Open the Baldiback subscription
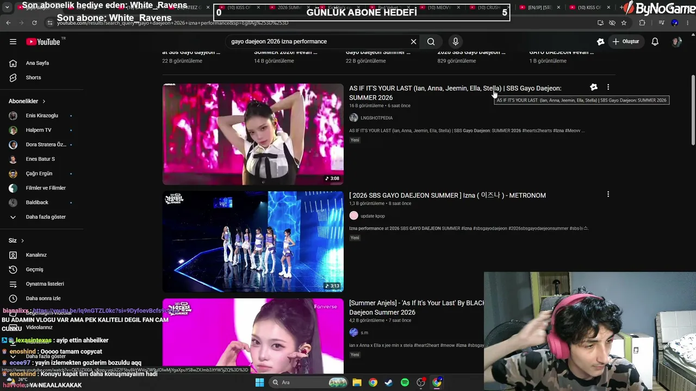This screenshot has width=696, height=391. 41,203
